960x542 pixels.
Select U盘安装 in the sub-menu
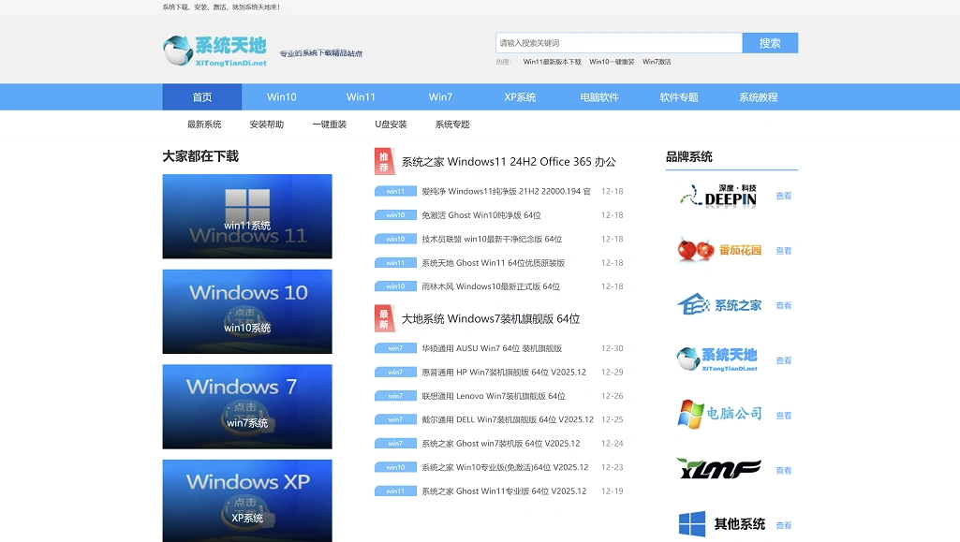[391, 125]
